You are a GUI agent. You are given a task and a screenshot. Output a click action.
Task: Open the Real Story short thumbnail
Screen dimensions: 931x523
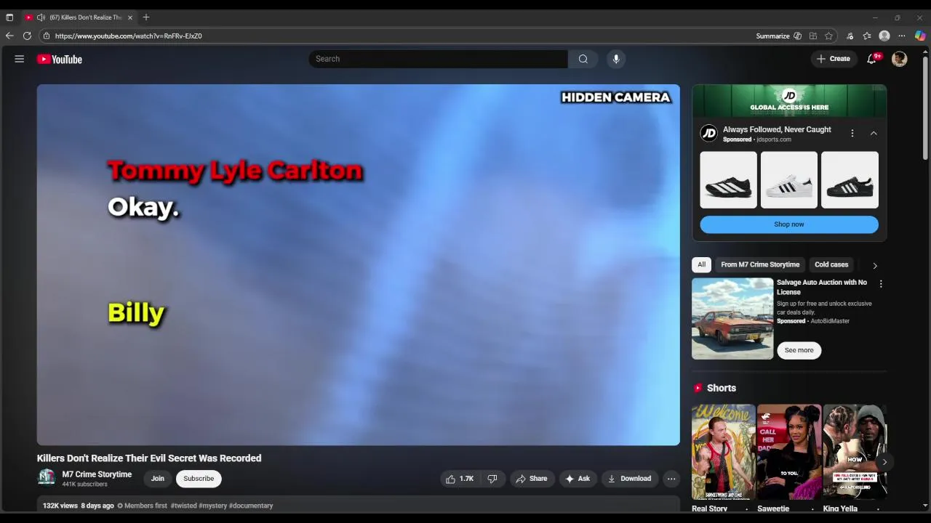click(x=723, y=452)
